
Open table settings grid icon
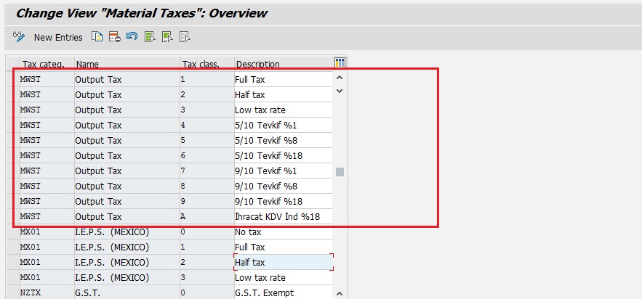click(x=340, y=63)
